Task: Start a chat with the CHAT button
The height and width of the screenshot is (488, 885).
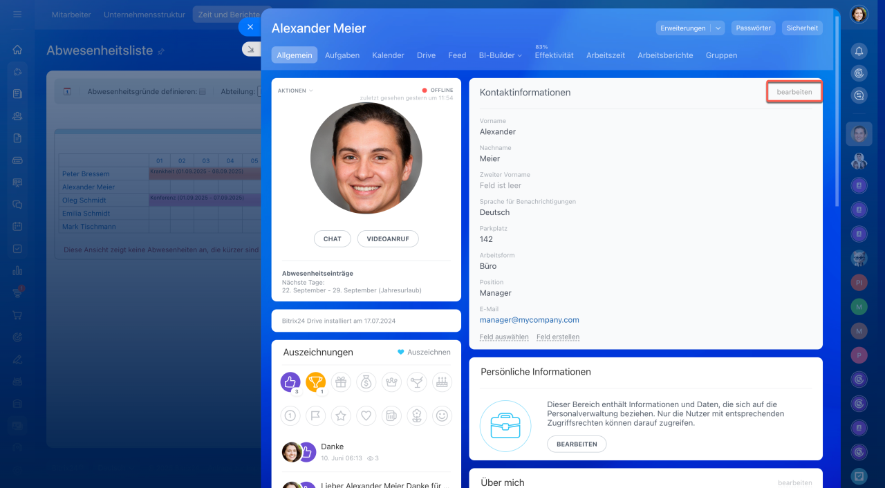Action: pos(332,238)
